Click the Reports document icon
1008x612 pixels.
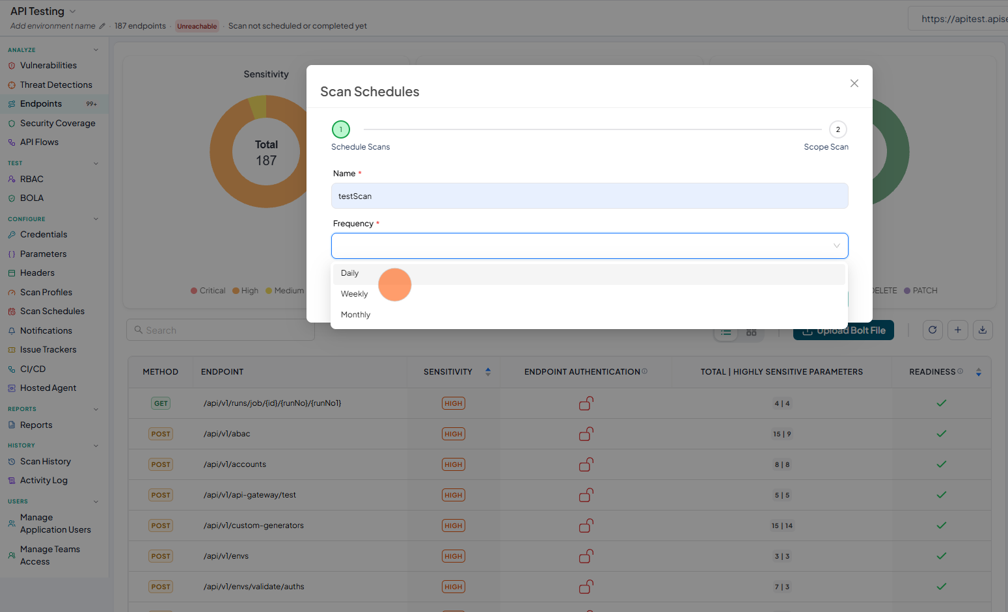[x=12, y=425]
